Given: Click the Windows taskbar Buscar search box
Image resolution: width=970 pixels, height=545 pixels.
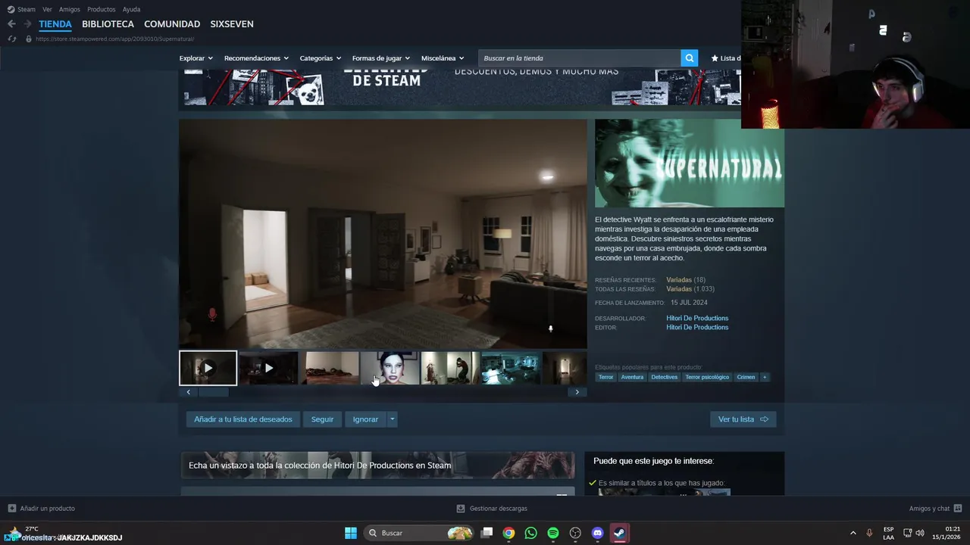Looking at the screenshot, I should pyautogui.click(x=420, y=533).
